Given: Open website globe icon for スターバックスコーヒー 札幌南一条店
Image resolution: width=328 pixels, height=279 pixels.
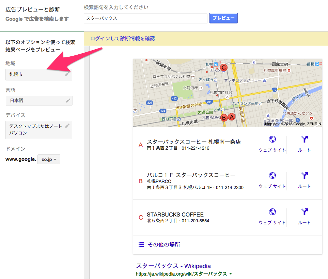Looking at the screenshot, I should coord(272,139).
